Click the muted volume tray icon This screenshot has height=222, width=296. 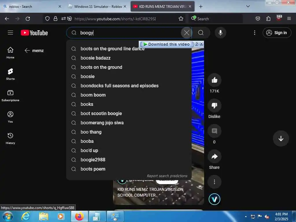tap(267, 217)
